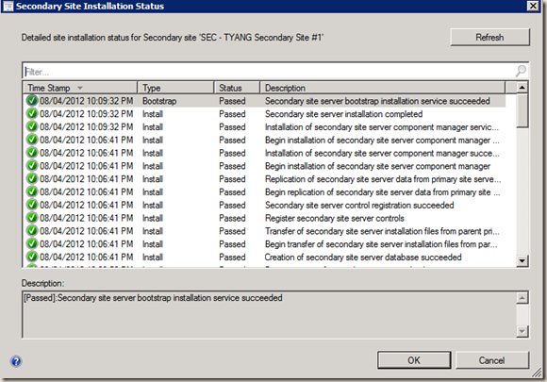Sort by the Description column header

click(382, 88)
